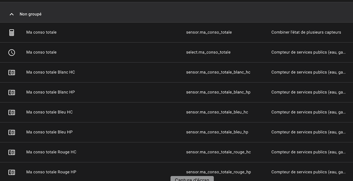Select entity sensor.ma_conso_totale_blanc_hp
The width and height of the screenshot is (353, 181).
click(218, 92)
